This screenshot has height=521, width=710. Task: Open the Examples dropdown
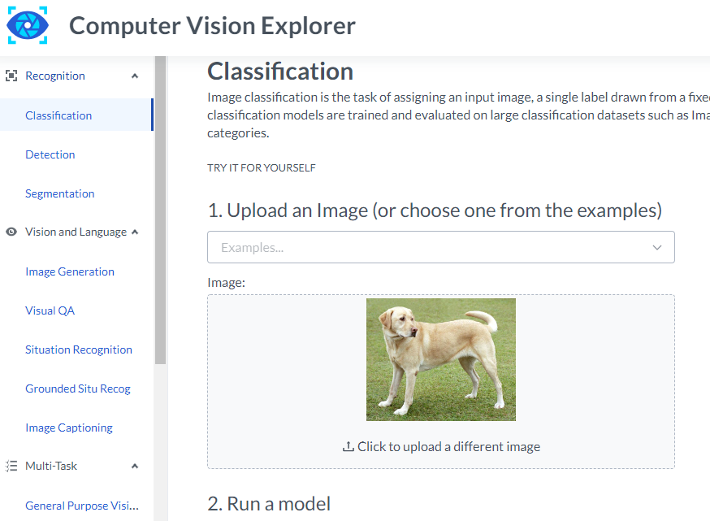click(441, 247)
